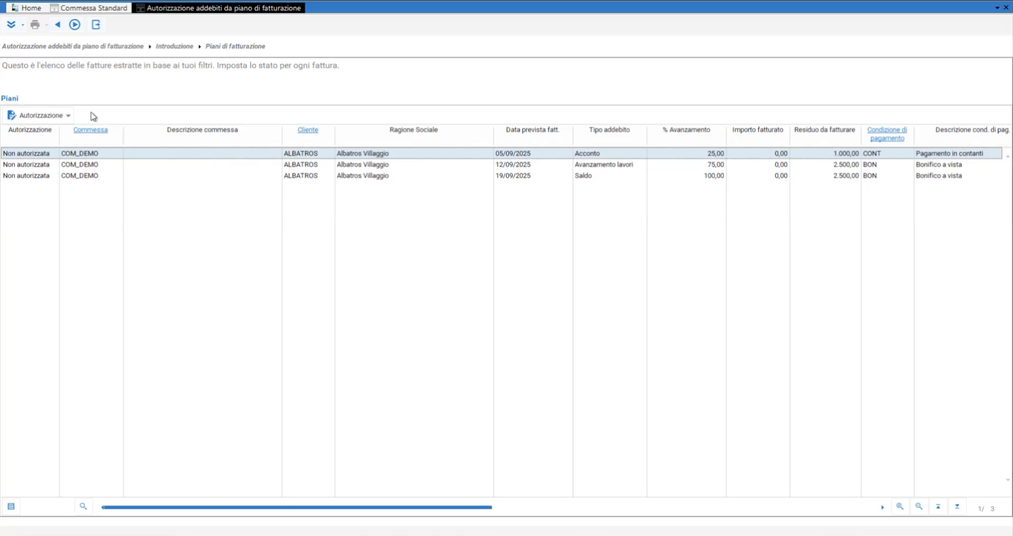Click the Piani di fatturazione breadcrumb
Image resolution: width=1013 pixels, height=536 pixels.
coord(235,46)
